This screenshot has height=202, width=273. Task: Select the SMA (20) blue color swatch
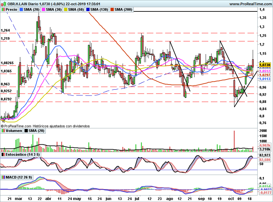(x=21, y=9)
